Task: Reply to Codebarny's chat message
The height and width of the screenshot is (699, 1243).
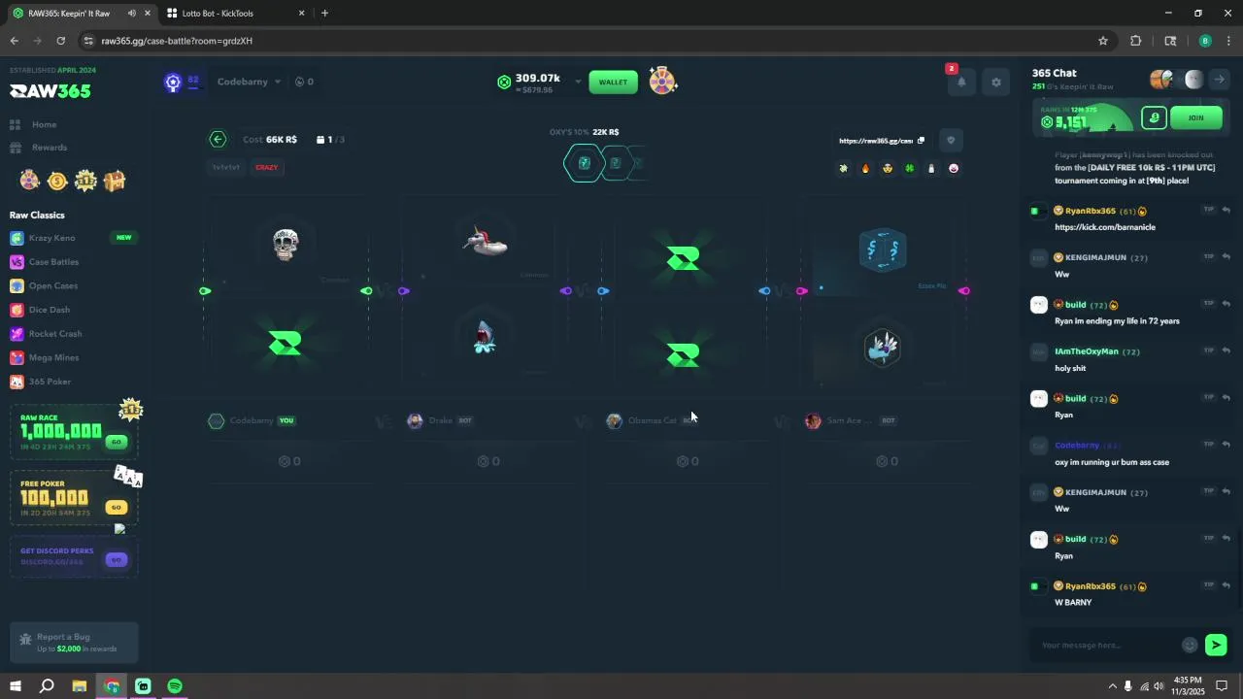Action: pos(1226,445)
